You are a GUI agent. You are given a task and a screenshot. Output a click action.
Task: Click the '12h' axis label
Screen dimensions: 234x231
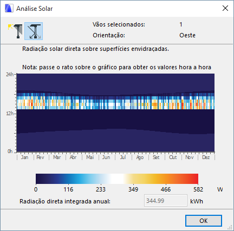(x=10, y=114)
